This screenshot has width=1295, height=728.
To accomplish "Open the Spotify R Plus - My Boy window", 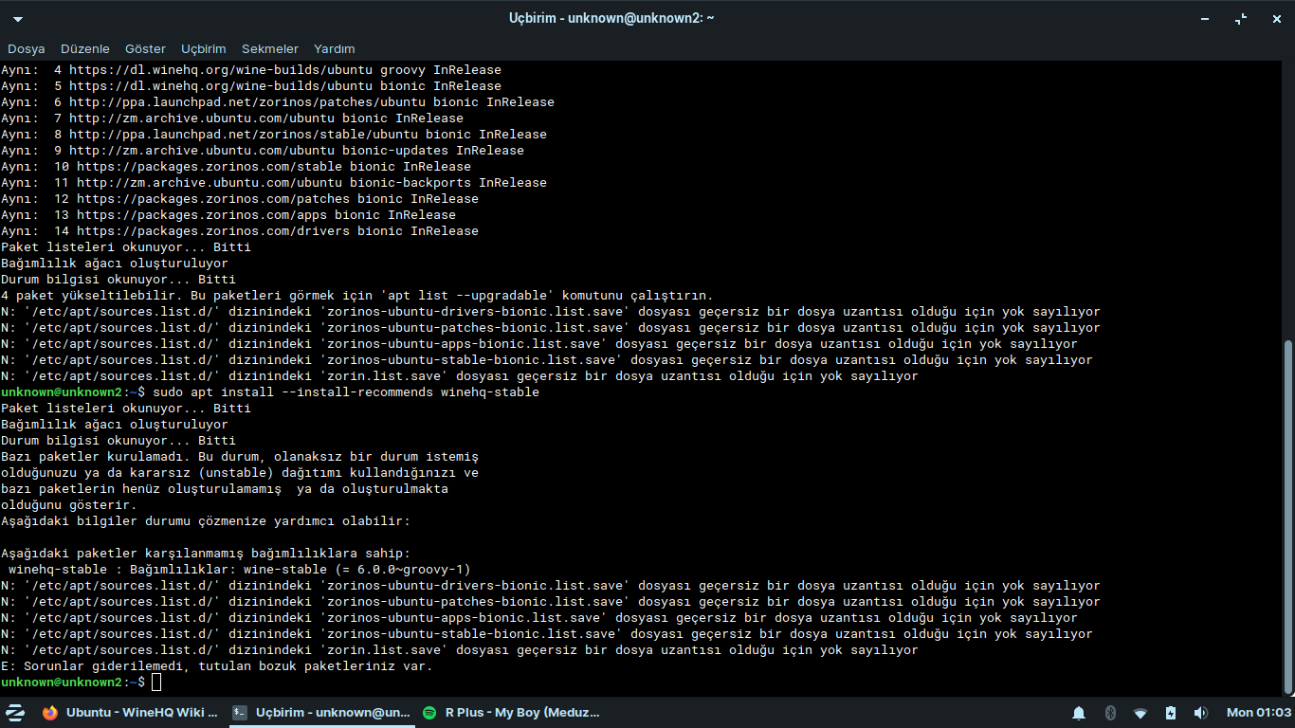I will pos(510,712).
